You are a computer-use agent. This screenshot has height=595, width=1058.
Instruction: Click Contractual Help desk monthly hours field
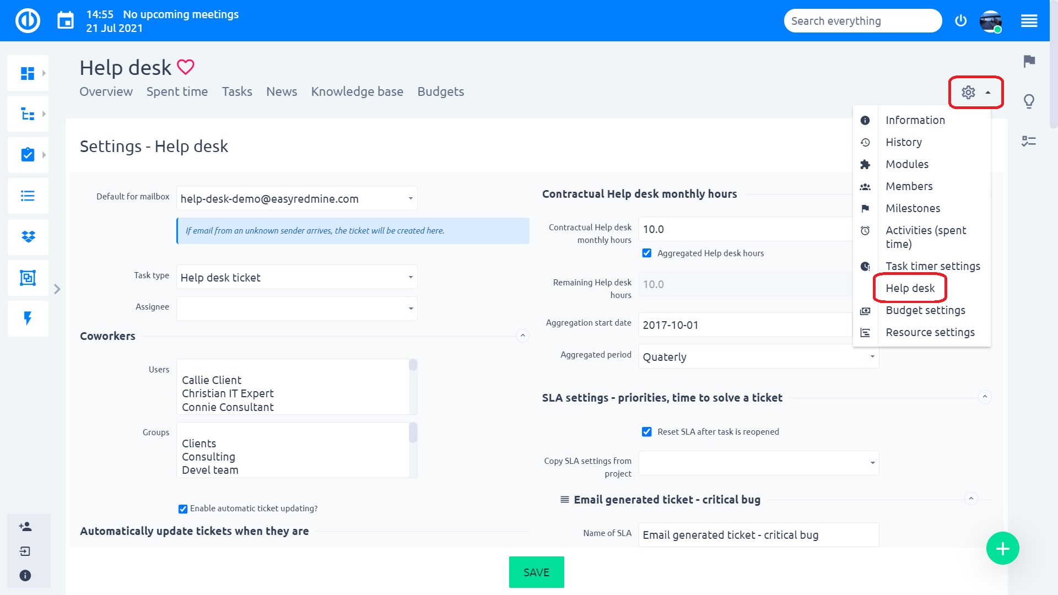746,229
